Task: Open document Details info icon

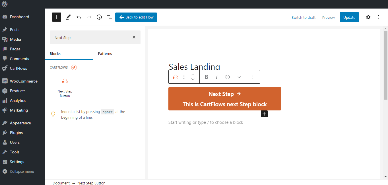Action: (99, 17)
